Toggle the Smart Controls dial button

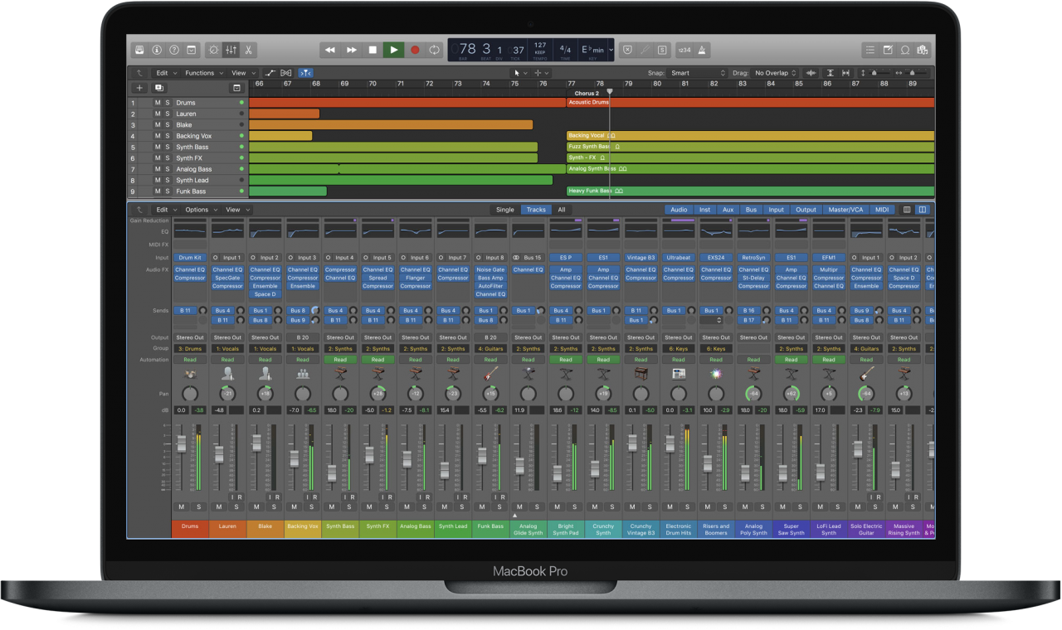214,50
